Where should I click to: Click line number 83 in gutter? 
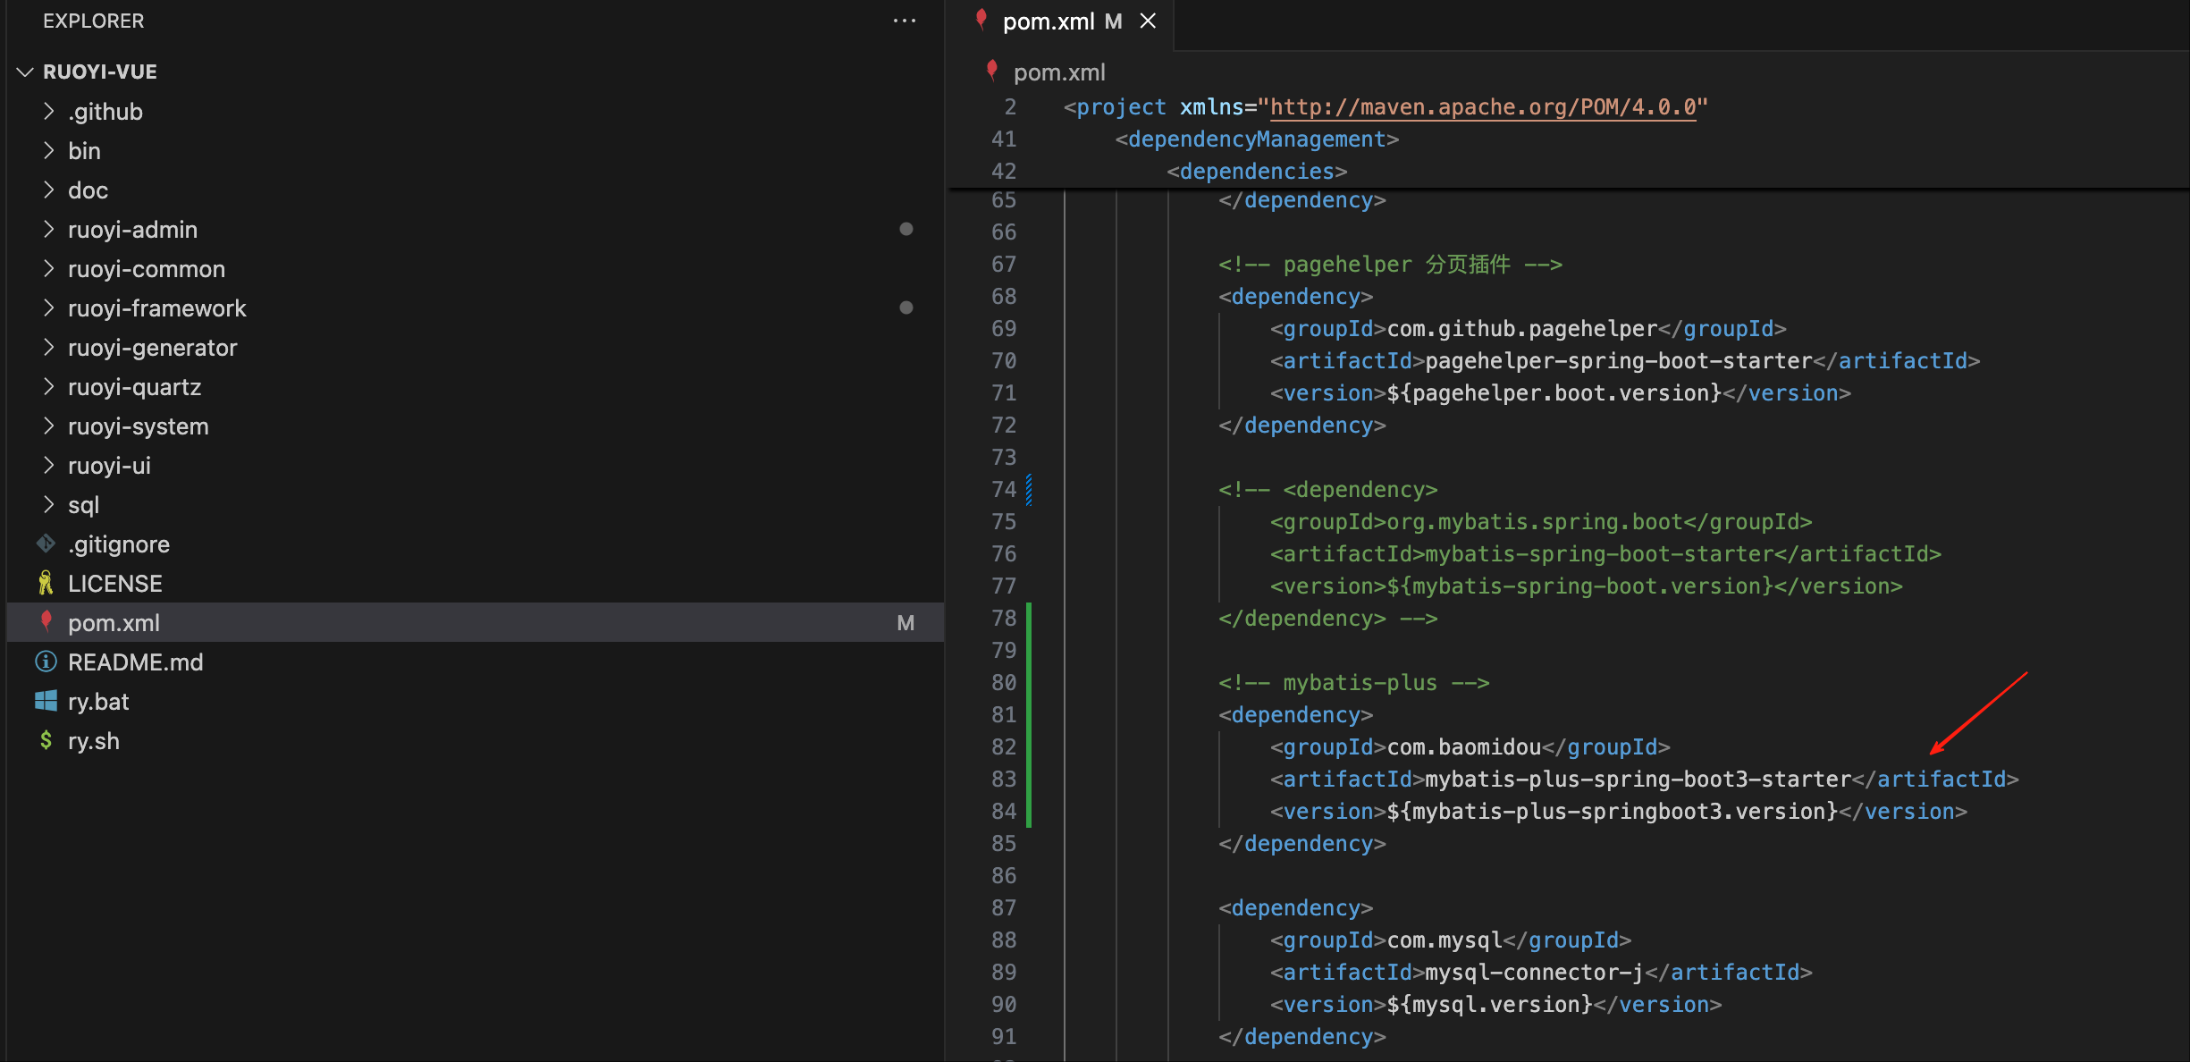(1003, 780)
